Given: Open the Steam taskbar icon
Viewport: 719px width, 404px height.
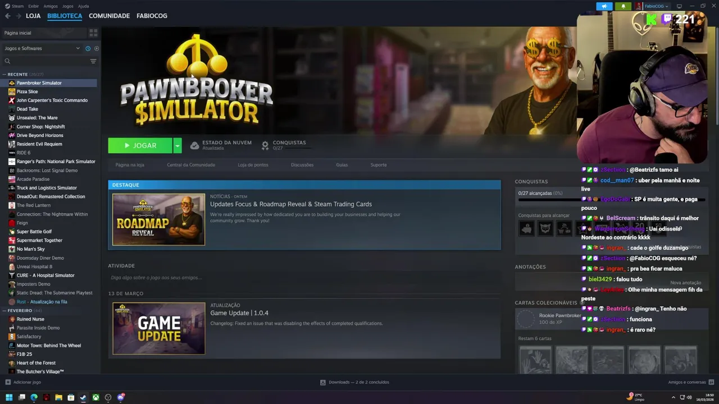Looking at the screenshot, I should point(83,397).
